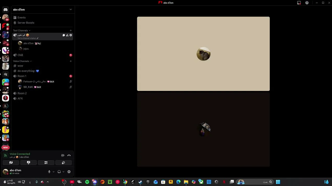Open Events
Screen dimensions: 332x186
point(43,18)
